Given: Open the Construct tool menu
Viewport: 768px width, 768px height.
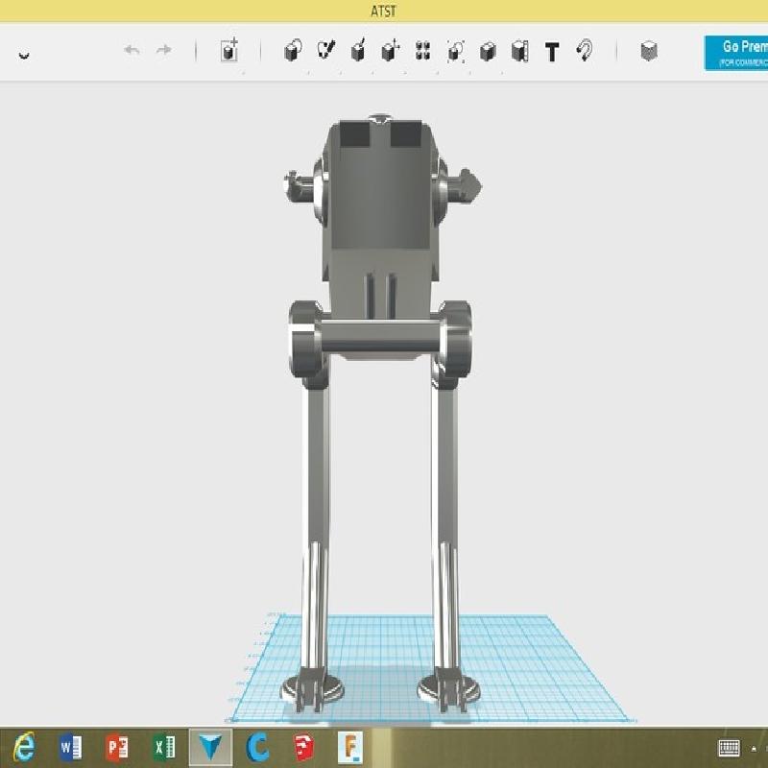Looking at the screenshot, I should point(358,50).
